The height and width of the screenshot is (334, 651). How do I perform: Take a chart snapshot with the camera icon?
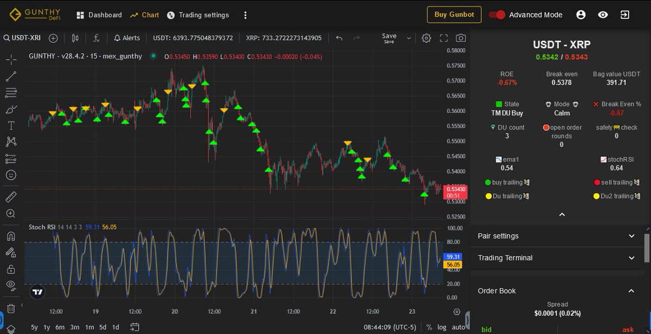(461, 38)
